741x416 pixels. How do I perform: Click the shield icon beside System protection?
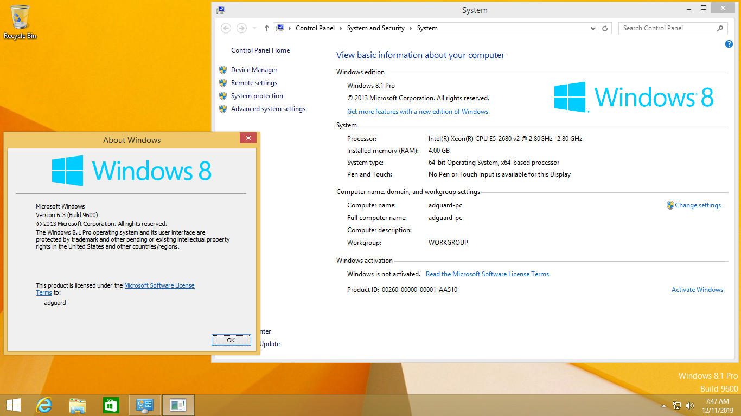coord(222,96)
